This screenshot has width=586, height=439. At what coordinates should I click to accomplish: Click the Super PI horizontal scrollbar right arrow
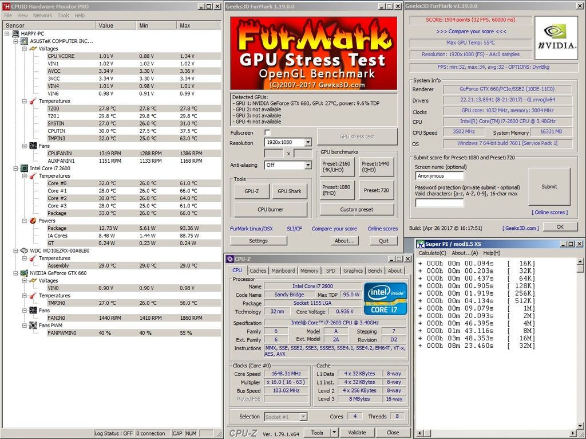573,433
